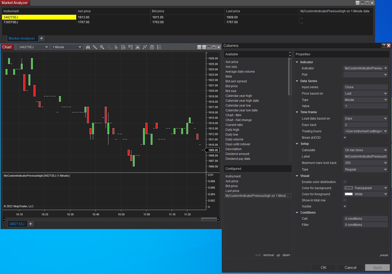The image size is (392, 274).
Task: Click the OK button in Columns dialog
Action: click(324, 268)
